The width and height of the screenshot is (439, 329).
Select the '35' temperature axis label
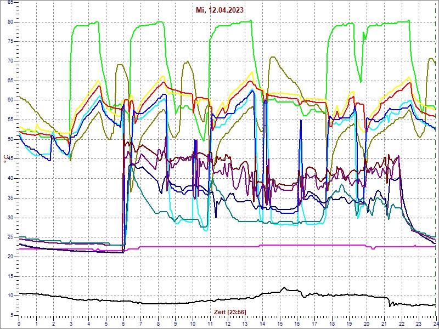(10, 198)
